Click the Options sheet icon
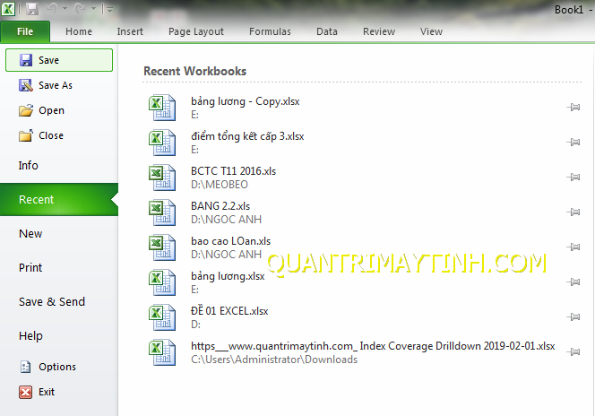Screen dimensions: 595x416 coord(25,367)
